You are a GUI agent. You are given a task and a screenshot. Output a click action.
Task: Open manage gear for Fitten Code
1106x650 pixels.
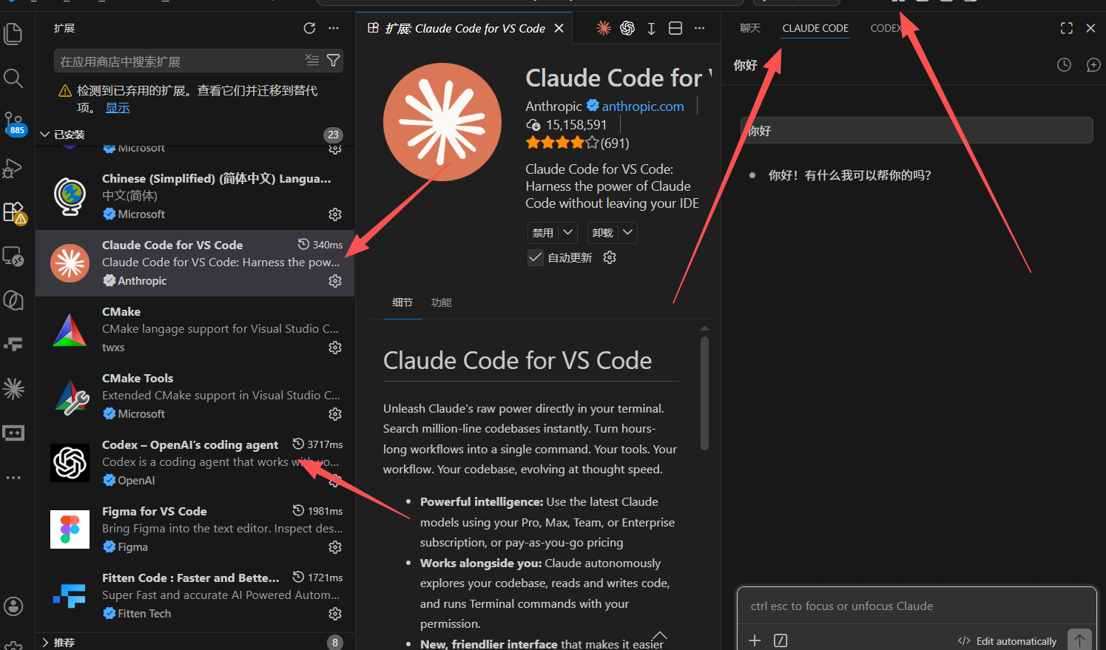(x=335, y=614)
